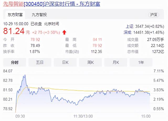
Task: Click the 已收盘 market status text
Action: coord(36,24)
